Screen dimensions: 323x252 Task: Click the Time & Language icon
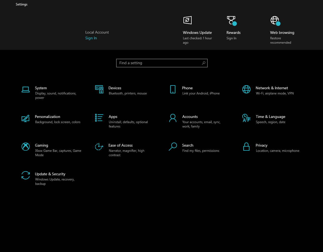tap(246, 118)
